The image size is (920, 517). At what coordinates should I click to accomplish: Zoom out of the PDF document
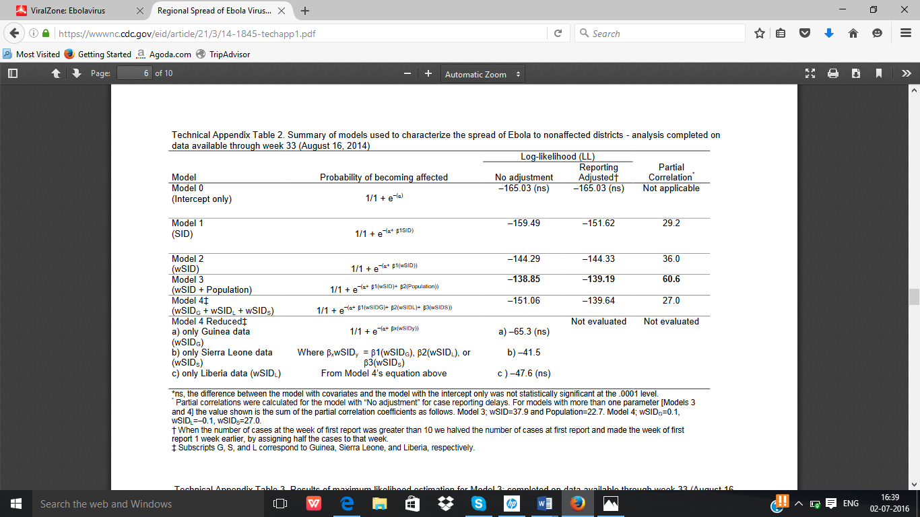coord(407,73)
